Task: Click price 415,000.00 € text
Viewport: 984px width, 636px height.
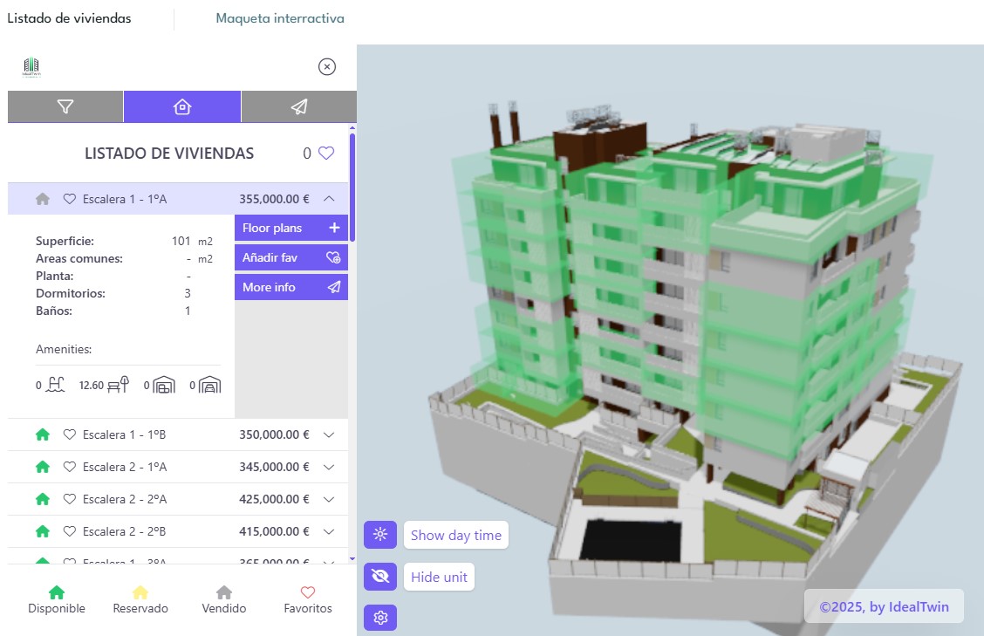Action: pyautogui.click(x=274, y=532)
